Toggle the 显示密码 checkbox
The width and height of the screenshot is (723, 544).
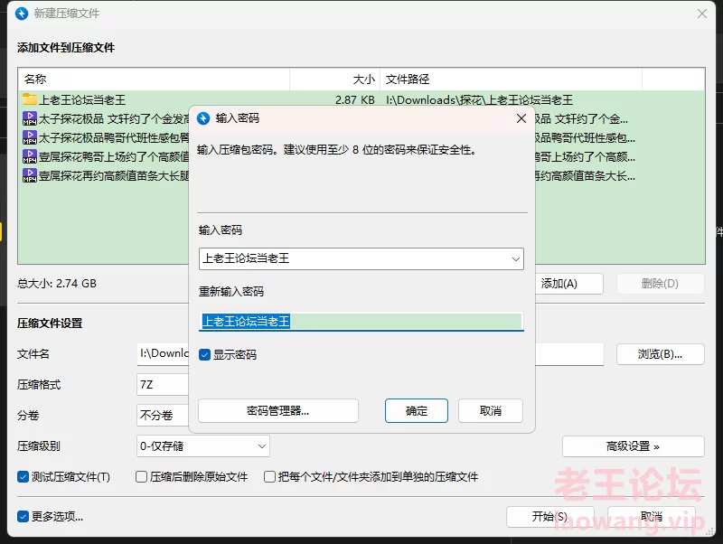click(x=205, y=354)
